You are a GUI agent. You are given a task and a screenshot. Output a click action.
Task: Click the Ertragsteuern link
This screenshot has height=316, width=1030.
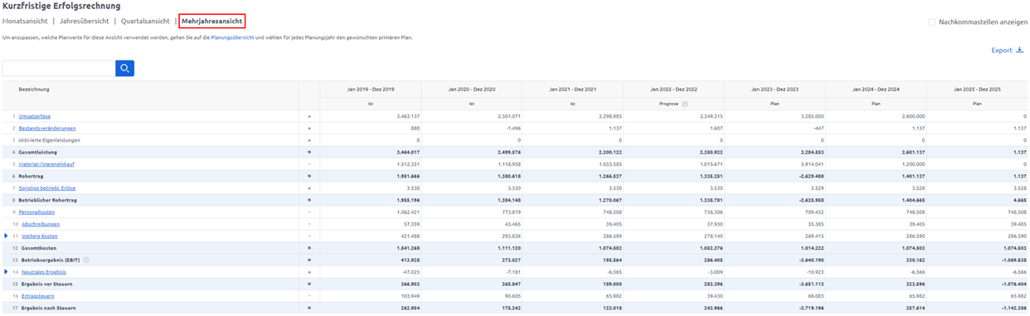coord(36,295)
